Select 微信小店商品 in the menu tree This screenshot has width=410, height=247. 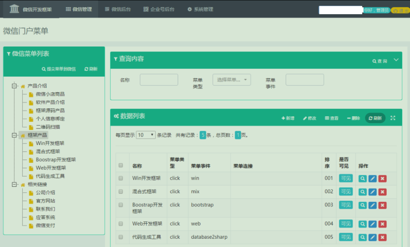tap(50, 94)
